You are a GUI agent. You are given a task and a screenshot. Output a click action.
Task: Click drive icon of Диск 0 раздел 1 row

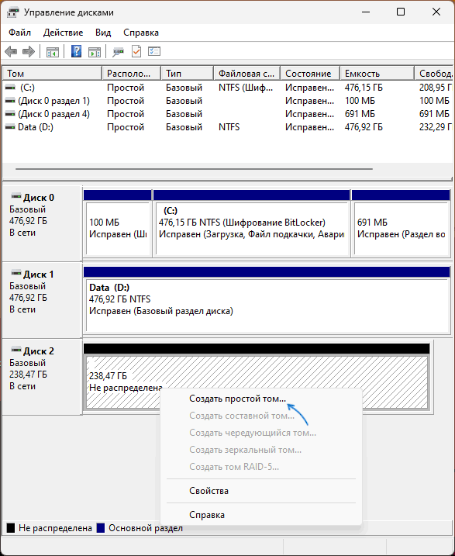[10, 101]
